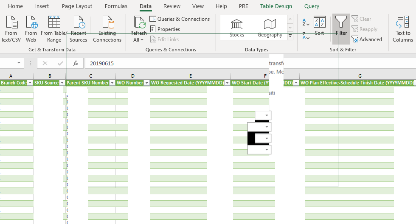
Task: Click the WO Plan Effective-Schedule Finish Date header
Action: pos(357,83)
